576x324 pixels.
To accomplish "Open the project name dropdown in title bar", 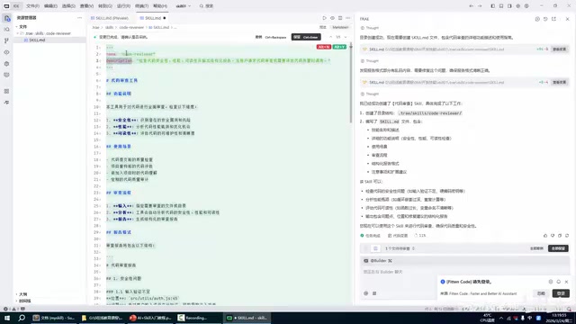I will [183, 6].
